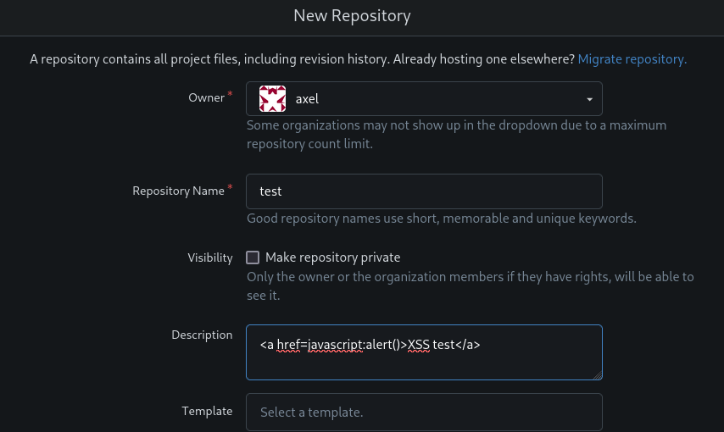Click the Description textarea resize handle
This screenshot has height=432, width=724.
597,374
